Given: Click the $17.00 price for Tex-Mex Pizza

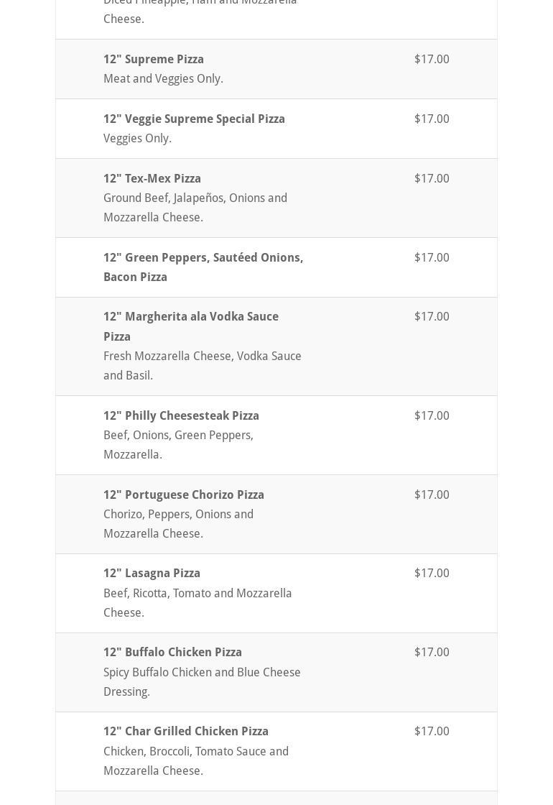Looking at the screenshot, I should pyautogui.click(x=432, y=179).
